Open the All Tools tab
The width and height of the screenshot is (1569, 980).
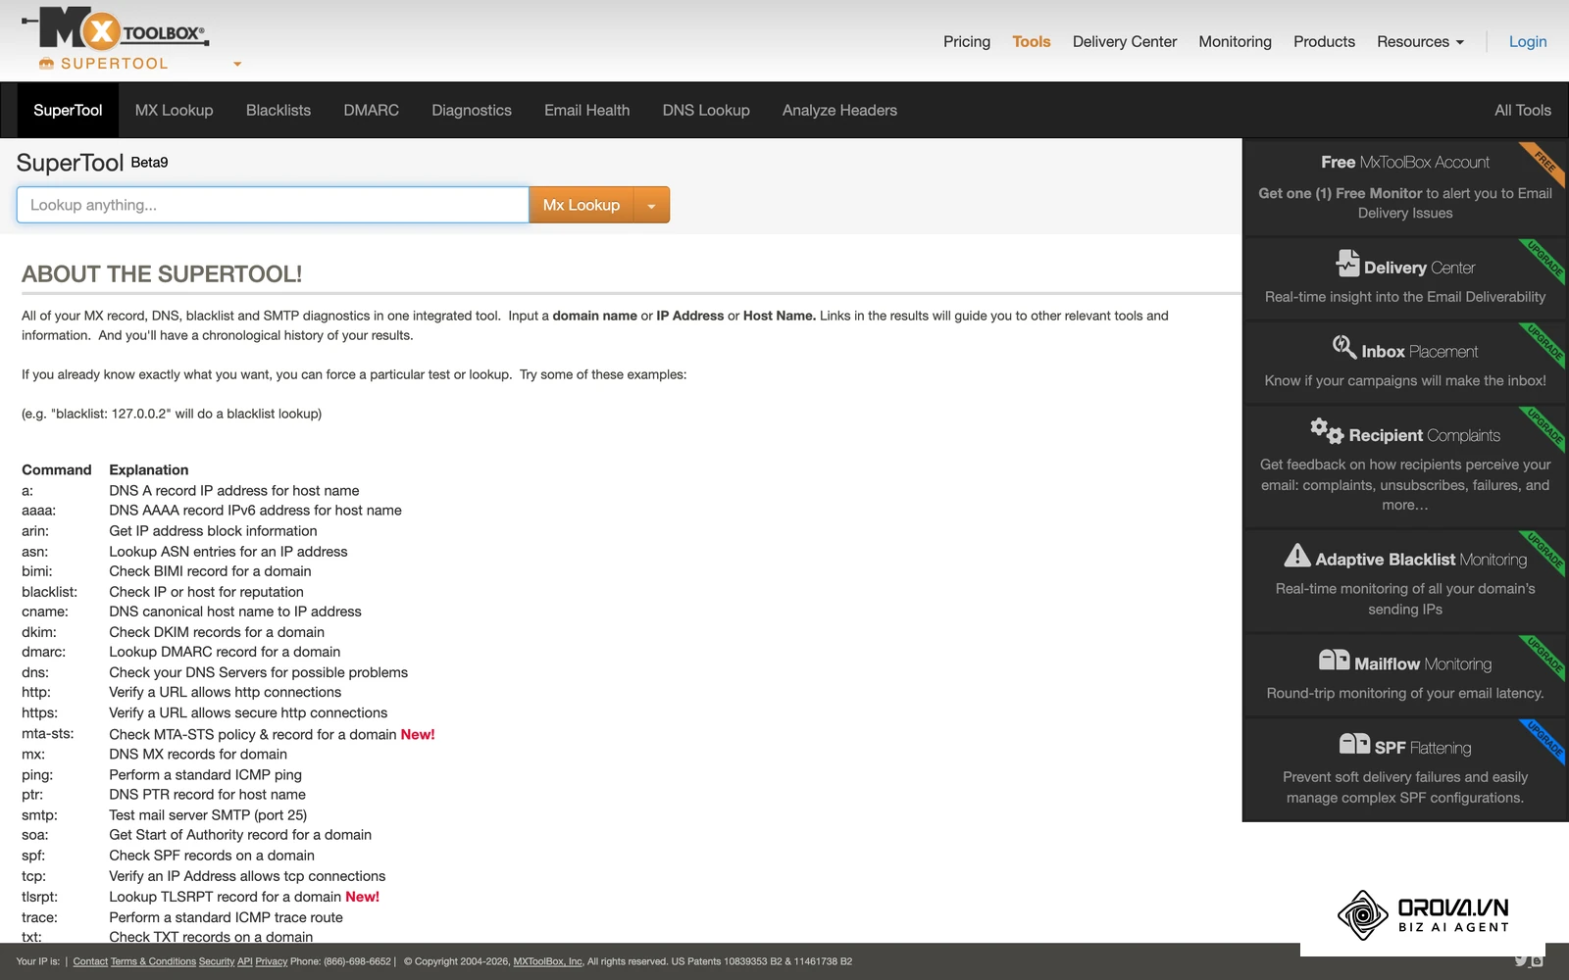(x=1523, y=110)
